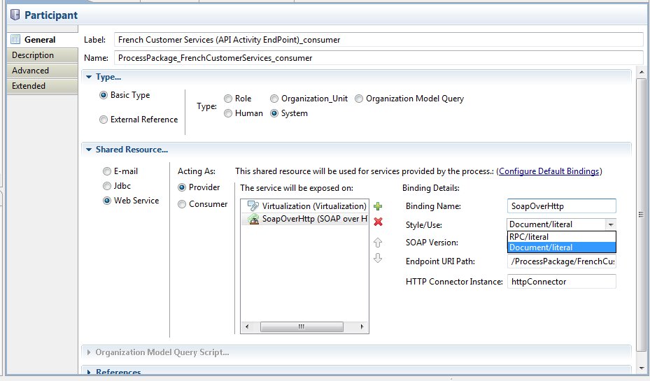650x381 pixels.
Task: Select the Web Service shared resource
Action: pyautogui.click(x=107, y=201)
